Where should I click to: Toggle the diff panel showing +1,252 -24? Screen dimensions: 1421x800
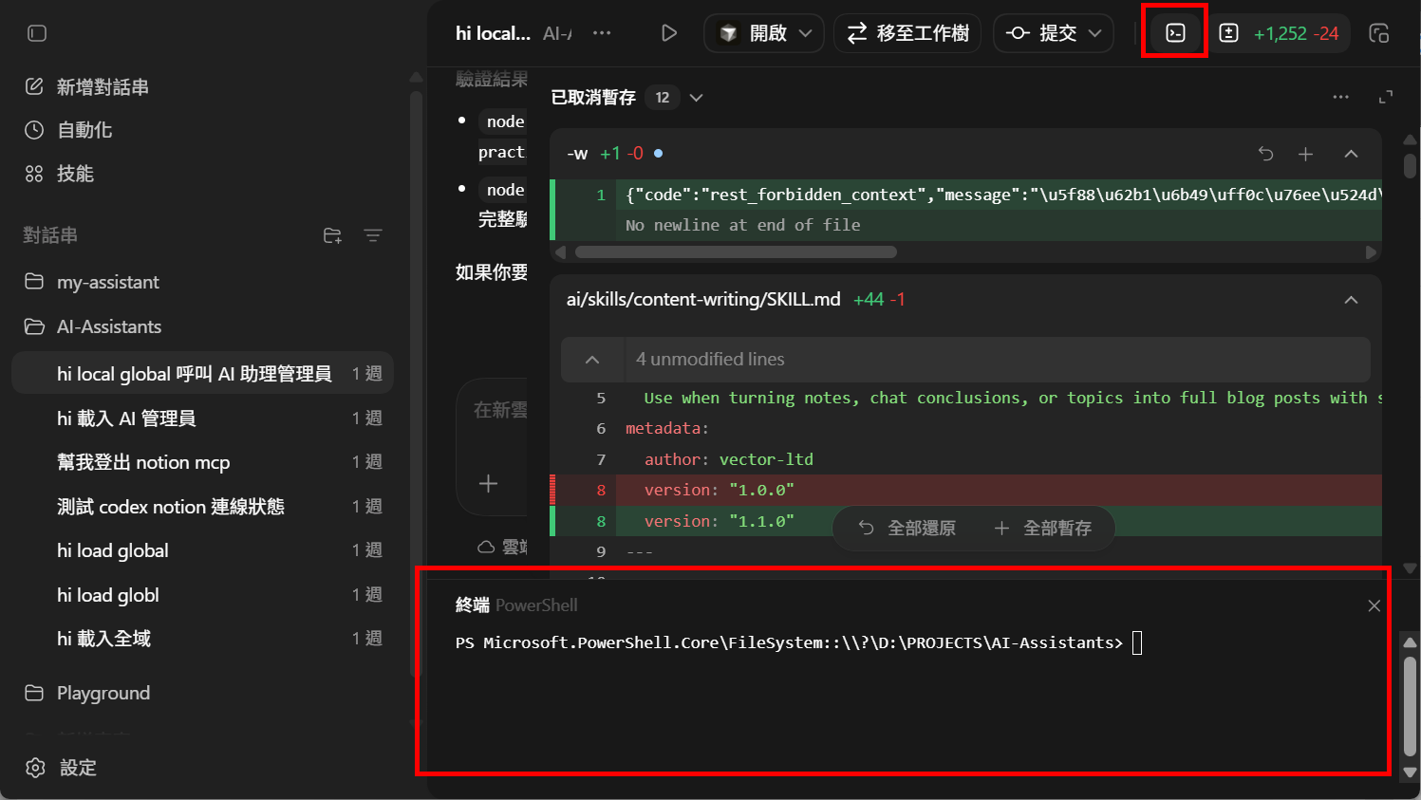1281,33
